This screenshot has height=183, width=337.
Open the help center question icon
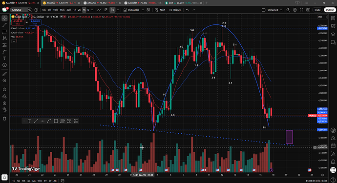pos(333,180)
